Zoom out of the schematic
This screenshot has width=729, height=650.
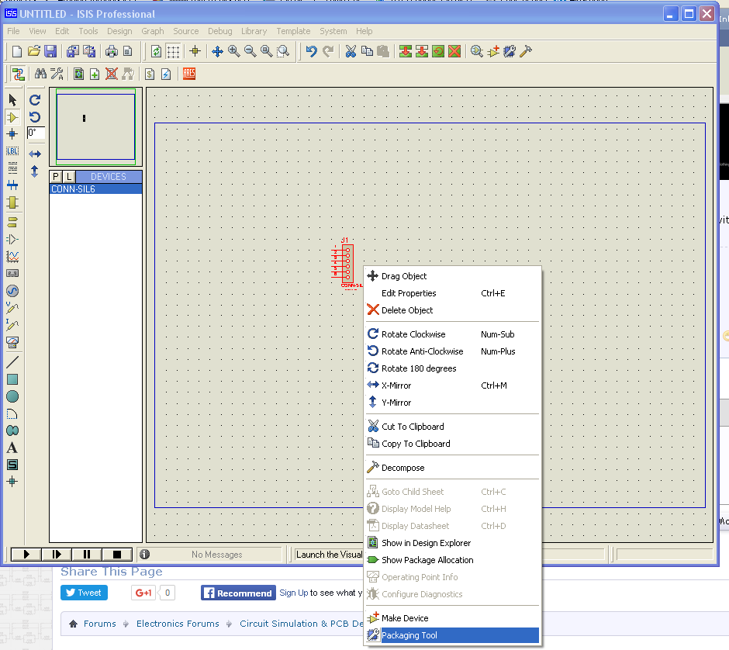coord(250,51)
